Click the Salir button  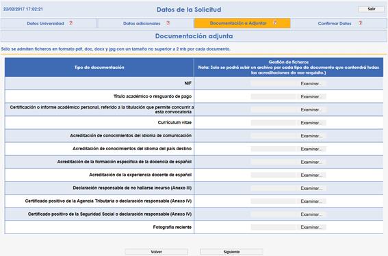click(372, 9)
